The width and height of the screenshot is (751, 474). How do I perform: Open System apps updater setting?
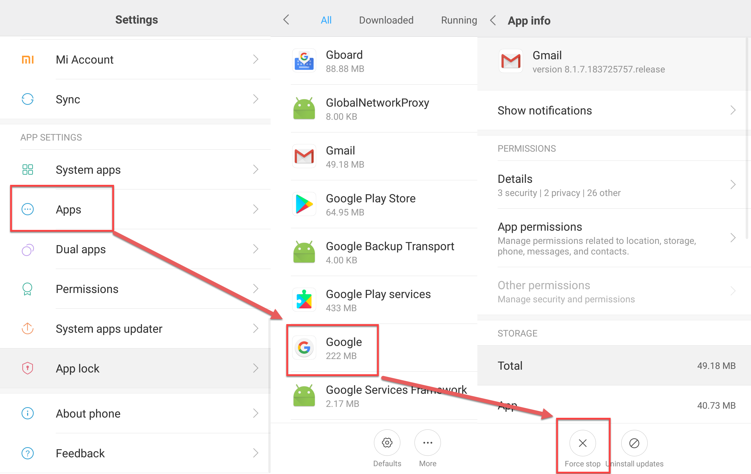pos(135,328)
